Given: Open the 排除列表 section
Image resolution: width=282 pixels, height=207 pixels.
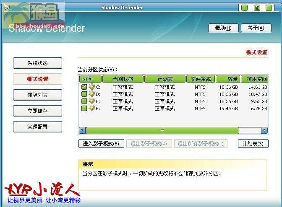Looking at the screenshot, I should pos(37,95).
